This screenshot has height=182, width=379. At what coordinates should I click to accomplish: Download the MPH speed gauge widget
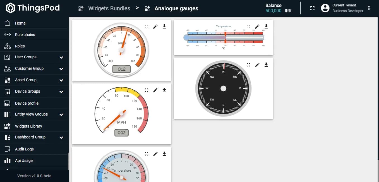[164, 90]
